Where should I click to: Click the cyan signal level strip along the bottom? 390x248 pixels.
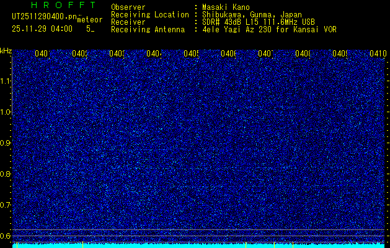pyautogui.click(x=198, y=246)
